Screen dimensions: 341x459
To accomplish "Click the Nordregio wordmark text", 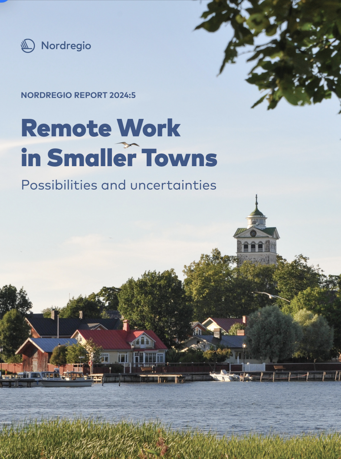I will [x=66, y=46].
